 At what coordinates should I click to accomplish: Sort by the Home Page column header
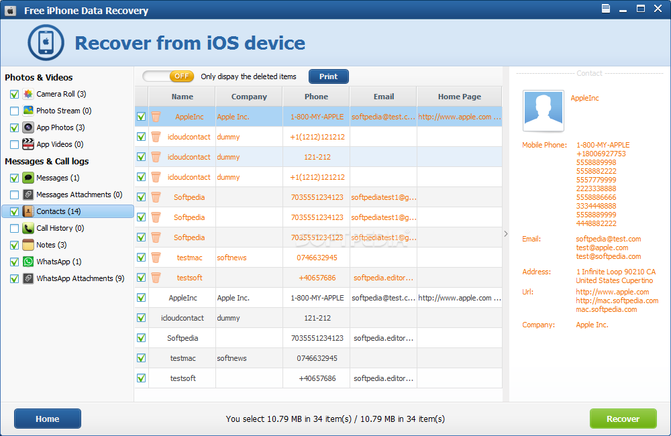coord(460,97)
